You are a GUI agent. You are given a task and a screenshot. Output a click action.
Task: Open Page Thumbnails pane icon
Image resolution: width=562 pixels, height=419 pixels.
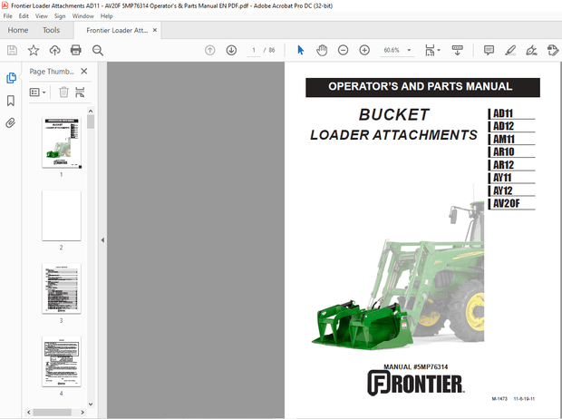tap(11, 78)
